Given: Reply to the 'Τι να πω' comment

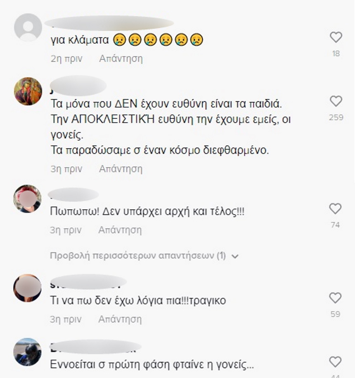Looking at the screenshot, I should tap(120, 319).
